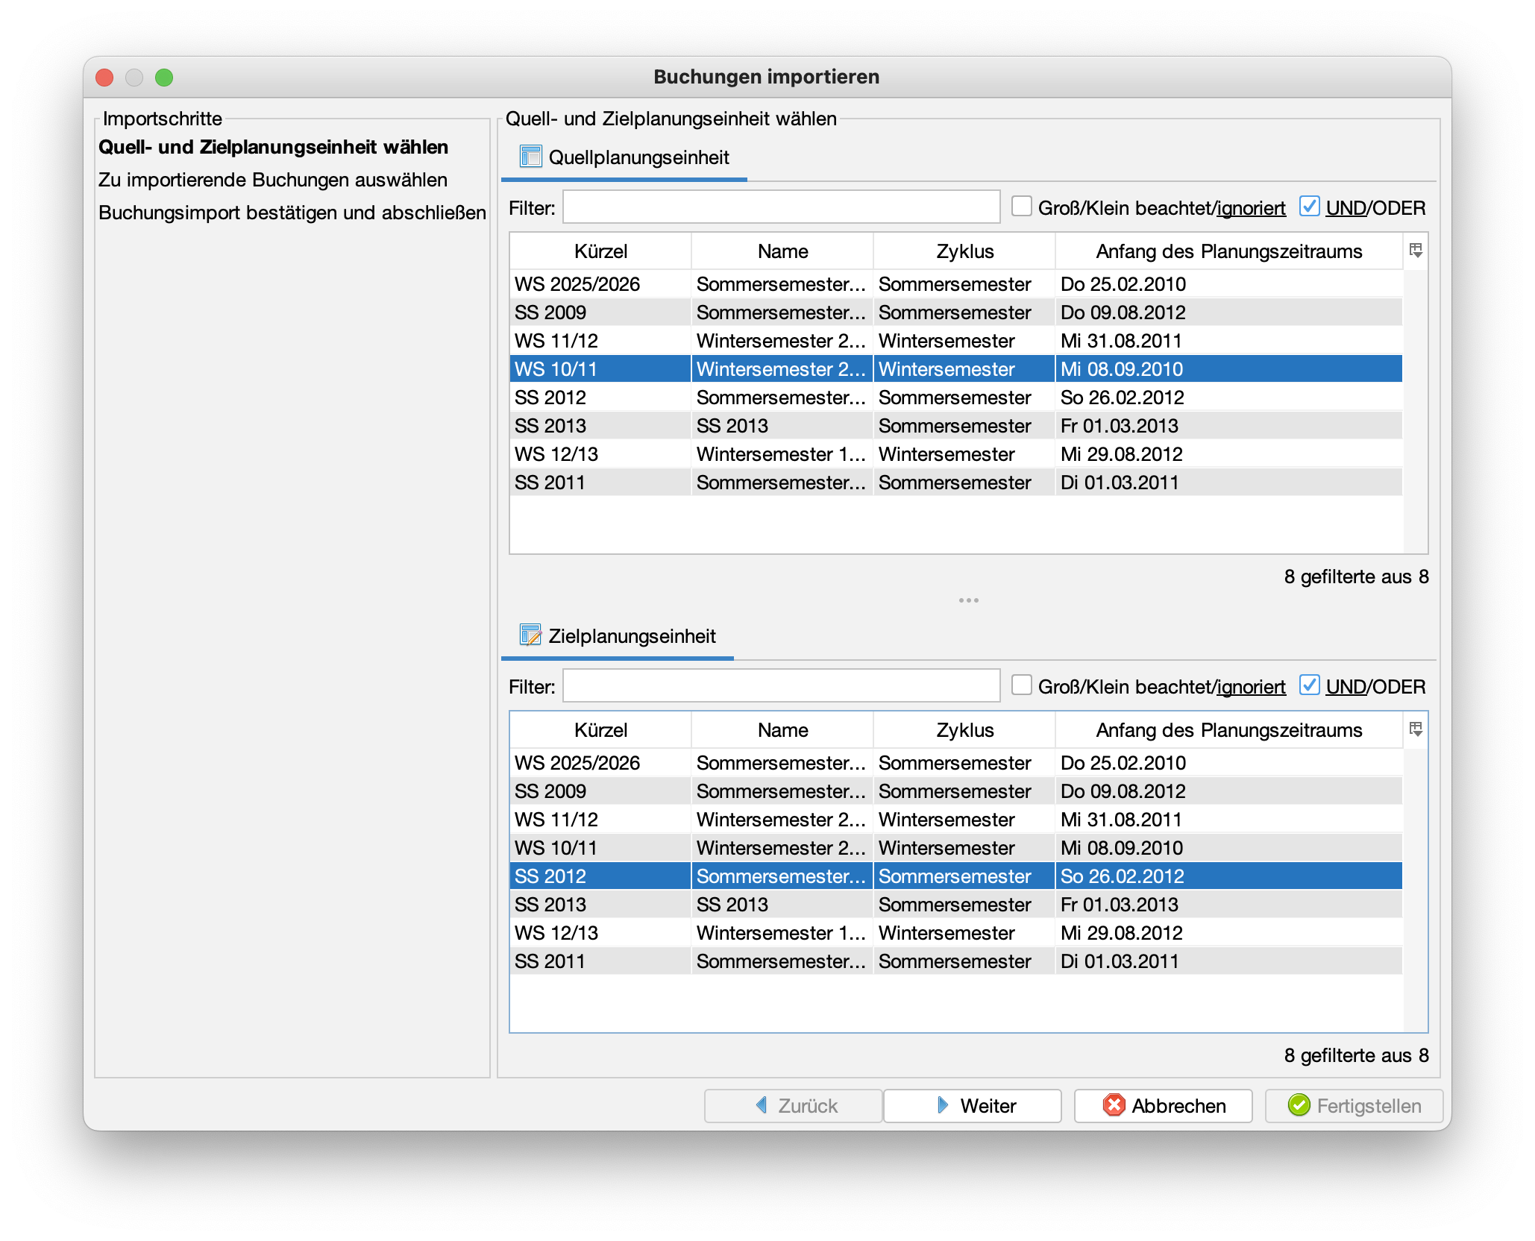
Task: Click the green check Fertigstellen icon
Action: click(1299, 1105)
